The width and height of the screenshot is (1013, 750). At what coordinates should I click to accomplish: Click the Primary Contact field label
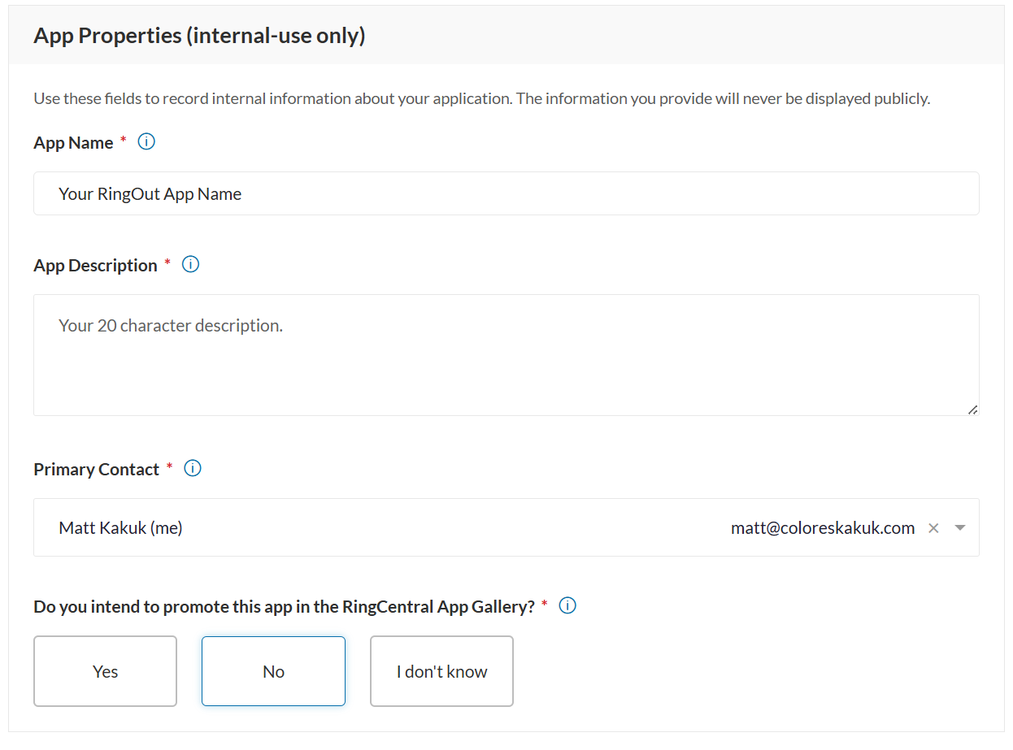coord(96,469)
